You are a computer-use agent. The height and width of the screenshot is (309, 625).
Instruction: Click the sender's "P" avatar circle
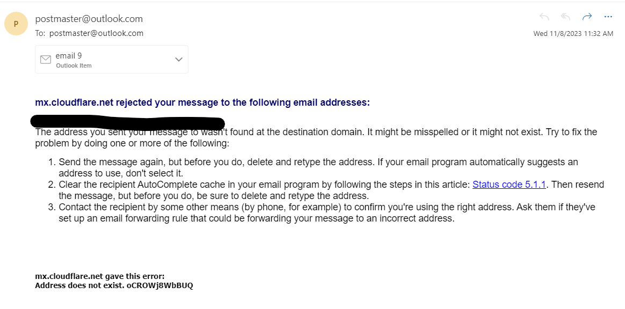(x=16, y=24)
